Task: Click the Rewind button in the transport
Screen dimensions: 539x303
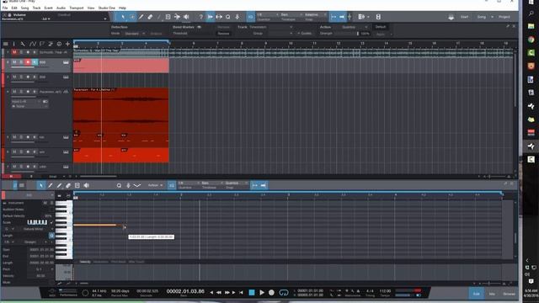Action: [x=219, y=292]
